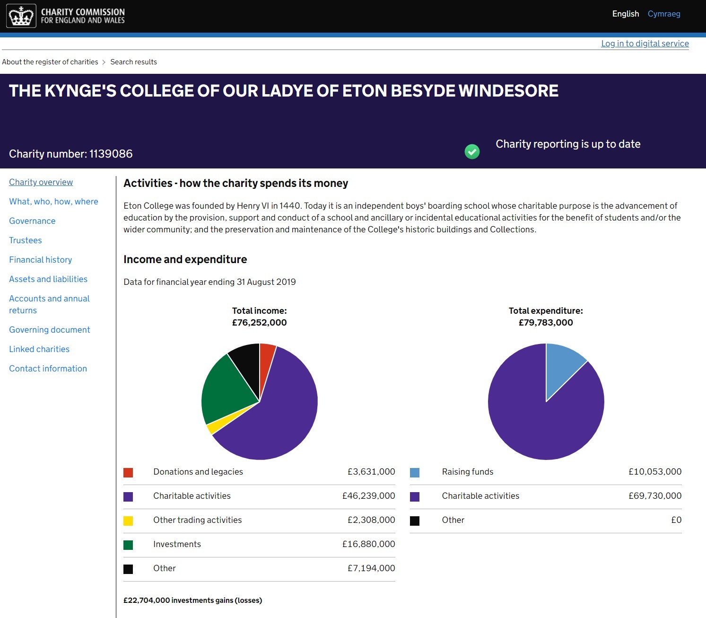Click the '£3,631,000' donations value
The width and height of the screenshot is (706, 618).
[x=371, y=472]
